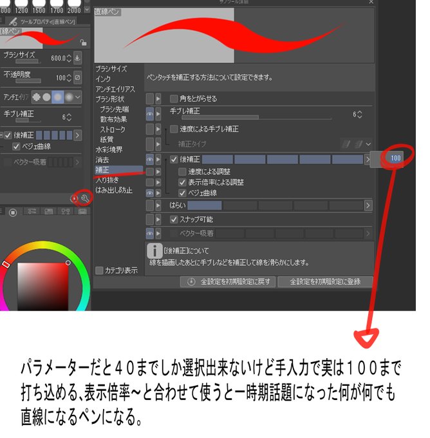Enable 速度による調整 checkbox

pyautogui.click(x=182, y=171)
